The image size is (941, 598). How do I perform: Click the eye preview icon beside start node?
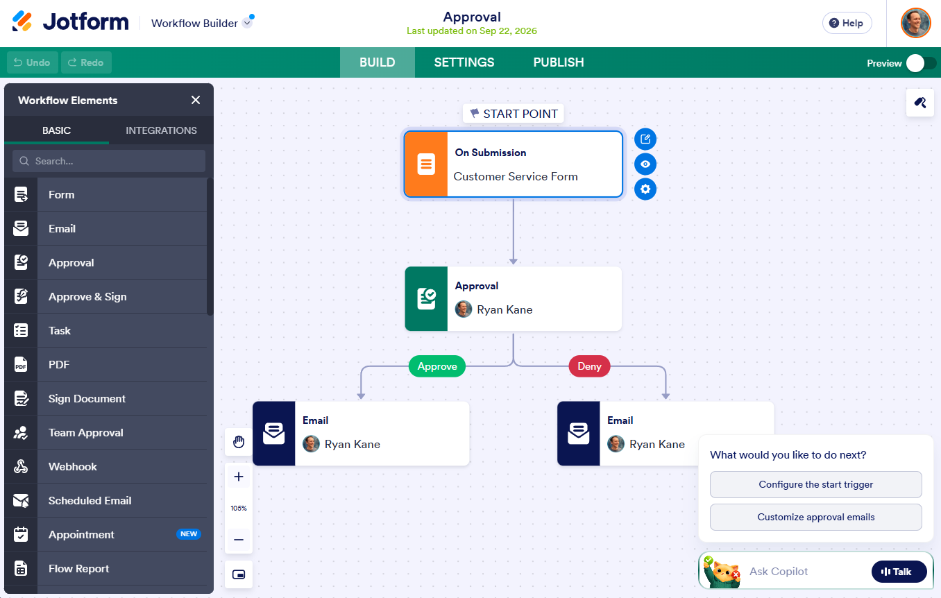click(645, 164)
